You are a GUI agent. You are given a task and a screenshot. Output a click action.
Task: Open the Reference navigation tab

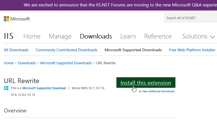point(158,36)
